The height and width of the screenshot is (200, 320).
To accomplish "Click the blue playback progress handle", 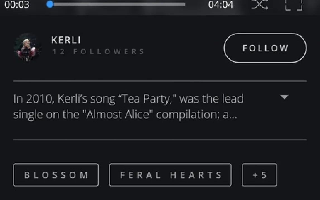I will [50, 4].
